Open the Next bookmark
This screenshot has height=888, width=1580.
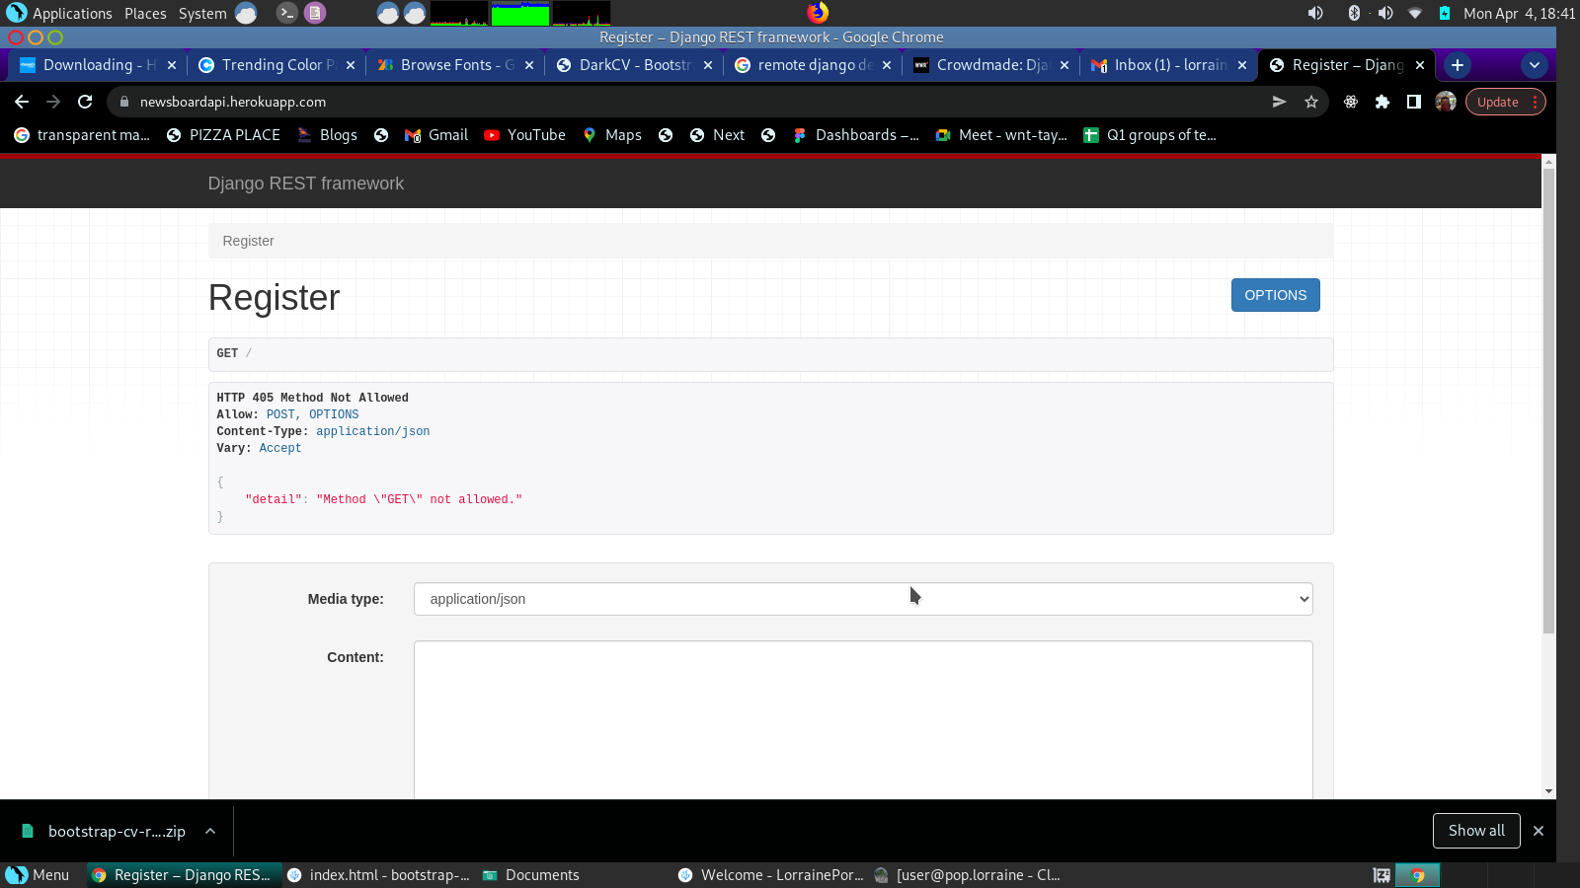pos(718,135)
